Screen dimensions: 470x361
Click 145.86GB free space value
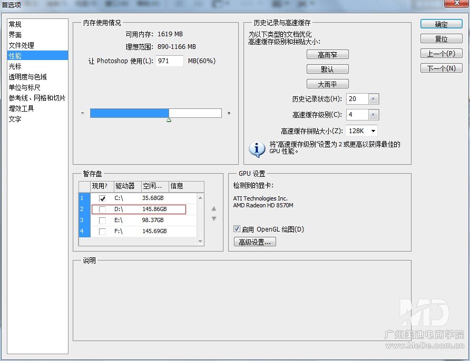154,209
